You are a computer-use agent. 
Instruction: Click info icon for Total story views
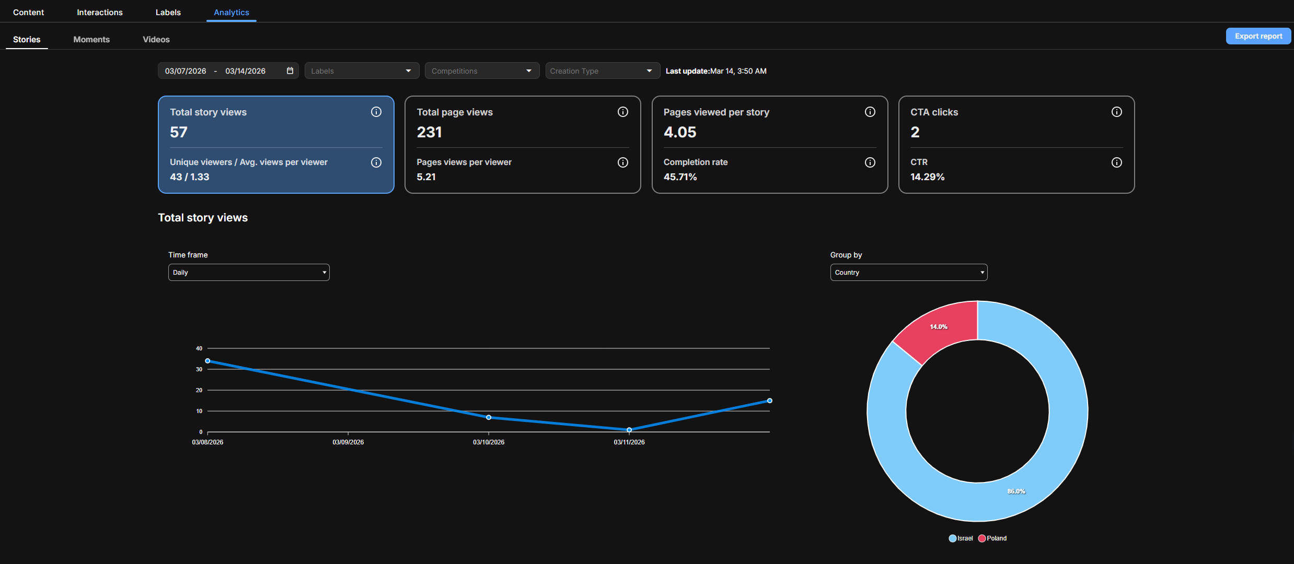click(376, 112)
